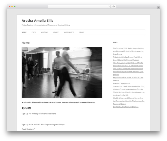Open The LA Review of Books Questionnaire link
The height and width of the screenshot is (141, 167).
(x=129, y=94)
